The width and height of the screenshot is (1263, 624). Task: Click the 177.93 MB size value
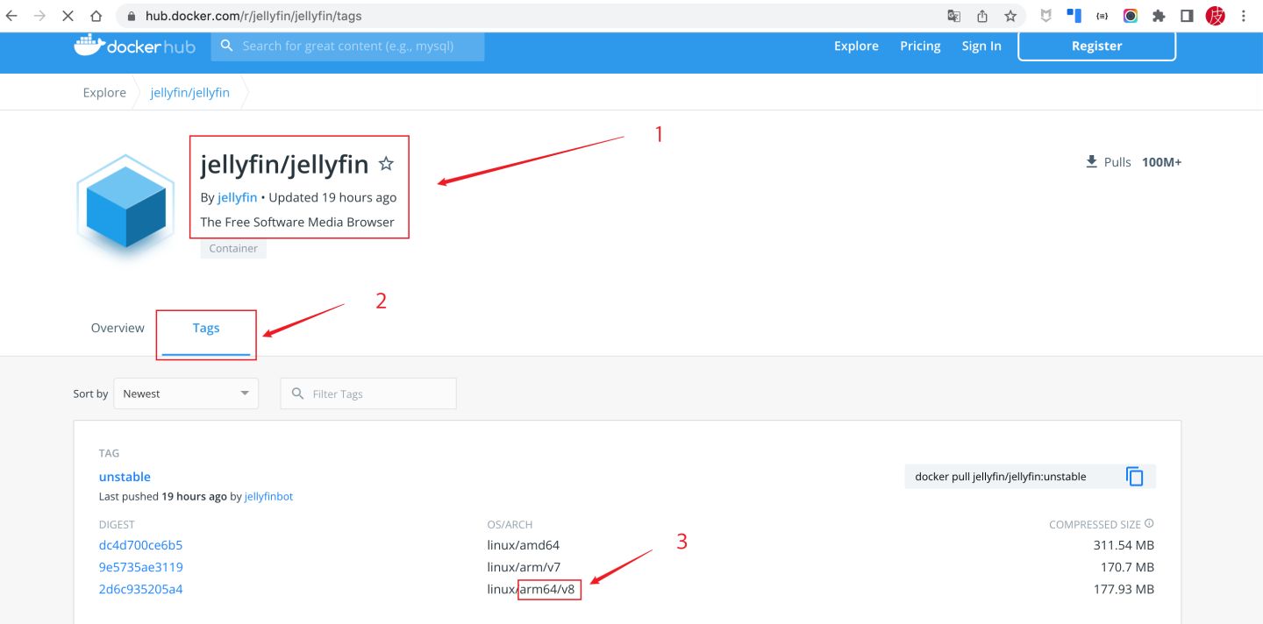[1124, 589]
